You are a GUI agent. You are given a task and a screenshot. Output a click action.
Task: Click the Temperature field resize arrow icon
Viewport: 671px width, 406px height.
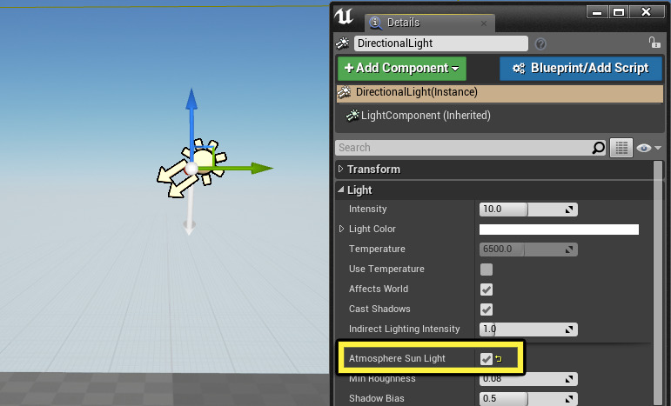coord(569,250)
